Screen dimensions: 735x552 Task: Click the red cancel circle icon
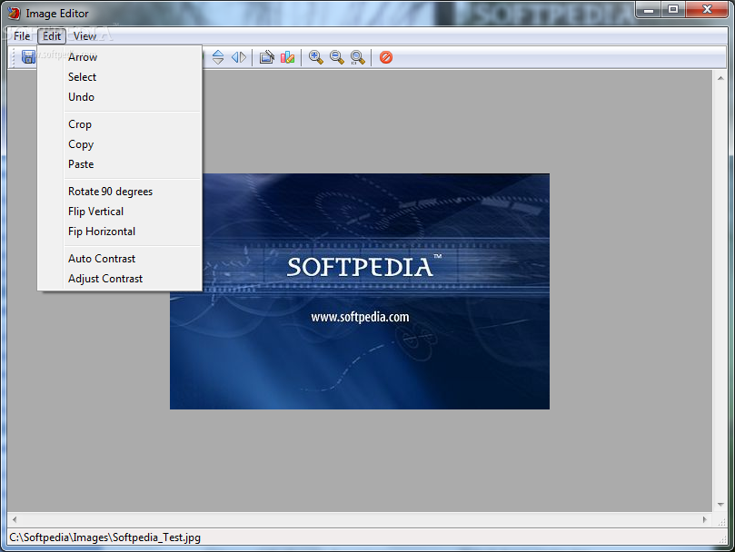pyautogui.click(x=386, y=57)
